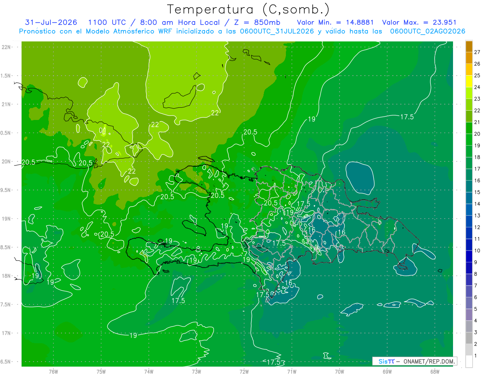This screenshot has height=377, width=488.
Task: Click the '72W' longitude axis label
Action: pos(244,371)
